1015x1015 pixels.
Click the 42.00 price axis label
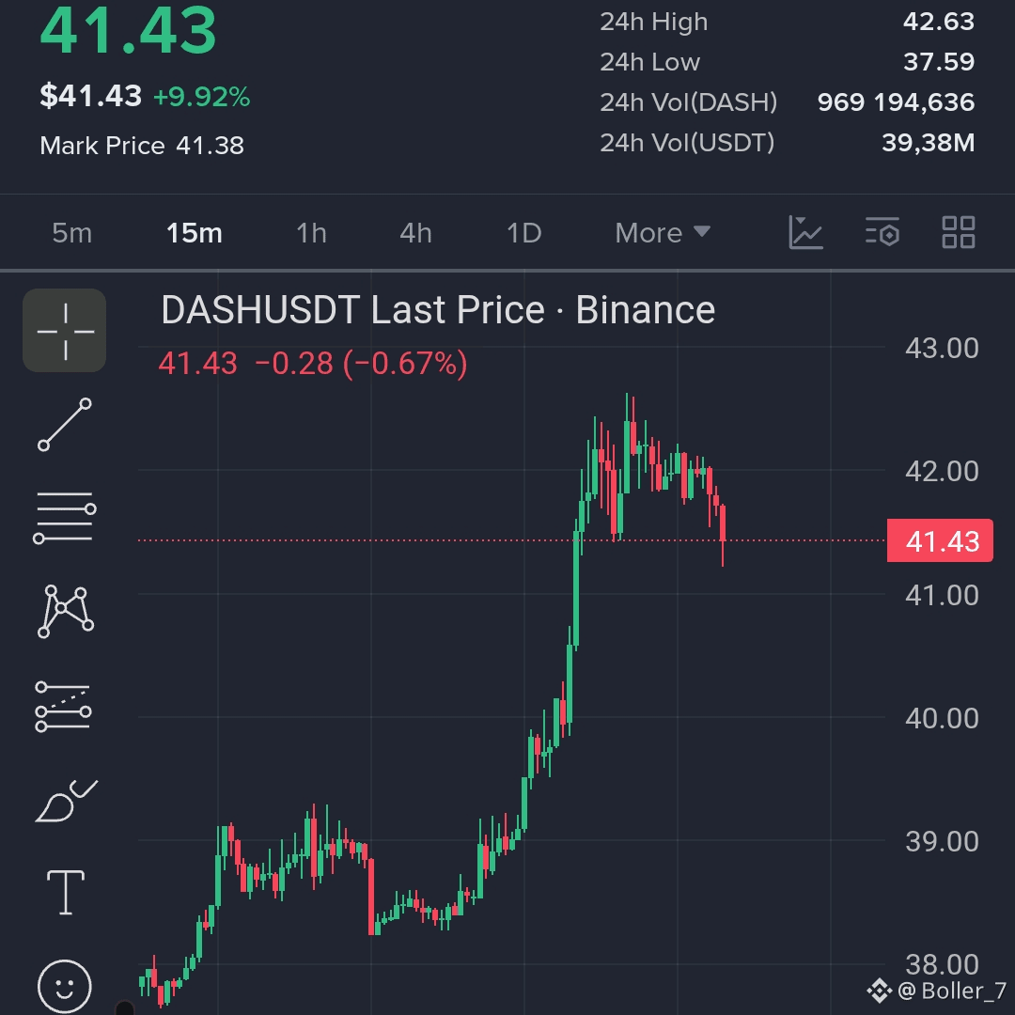tap(942, 471)
